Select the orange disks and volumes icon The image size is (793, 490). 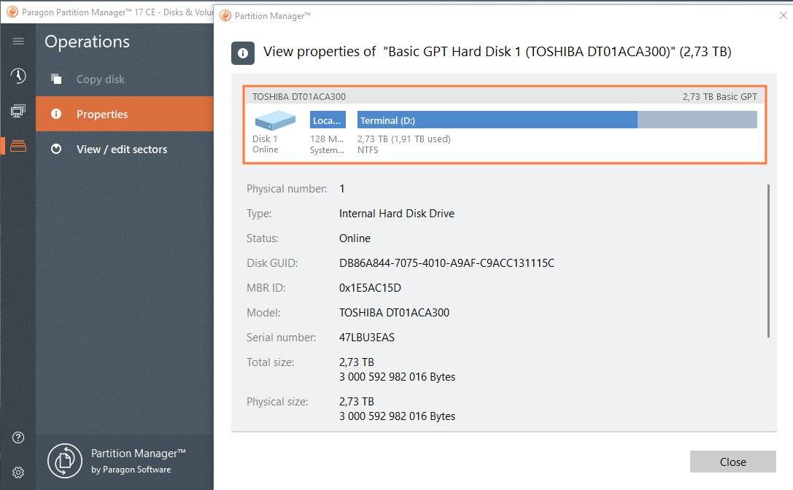coord(18,146)
